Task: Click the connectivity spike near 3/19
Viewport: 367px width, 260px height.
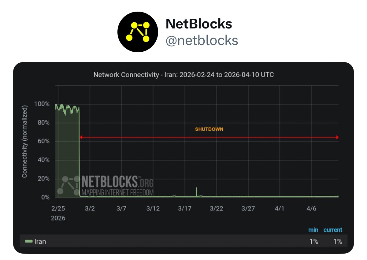Action: pos(196,192)
